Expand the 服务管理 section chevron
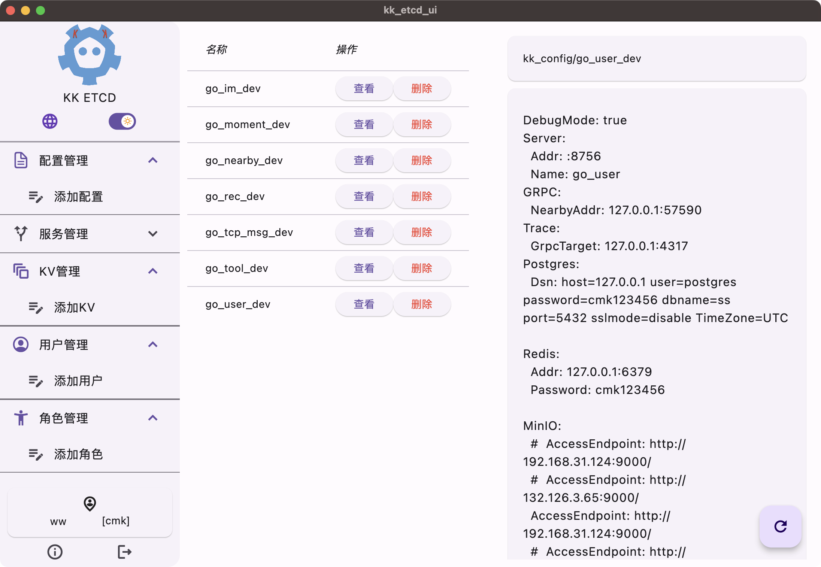 (153, 234)
